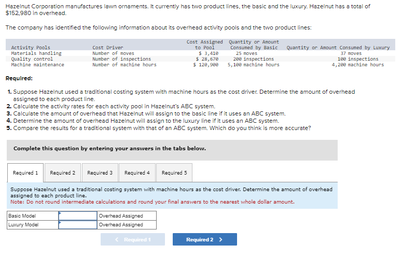Screen dimensions: 402x259
Task: Click the 200 inspections basic quantity
Action: (x=253, y=59)
